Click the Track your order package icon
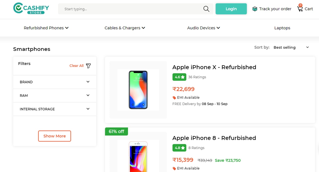The height and width of the screenshot is (172, 319). point(254,9)
